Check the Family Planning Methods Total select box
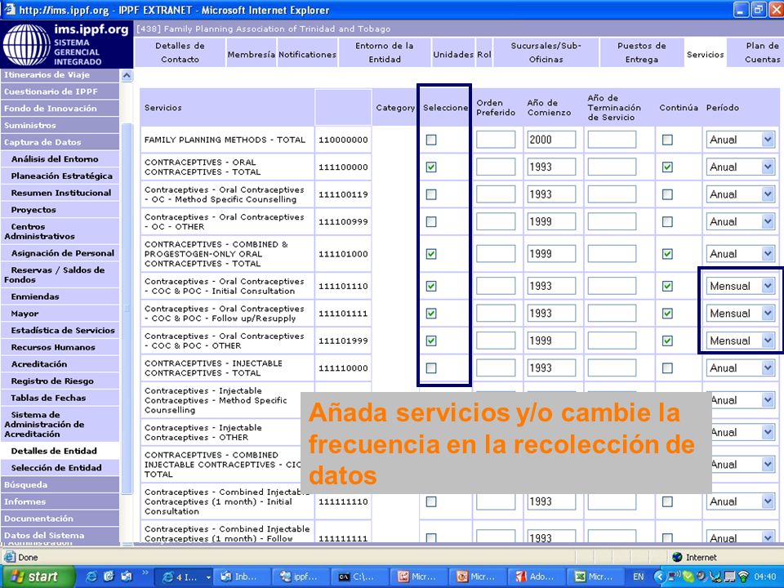The image size is (784, 588). click(431, 140)
